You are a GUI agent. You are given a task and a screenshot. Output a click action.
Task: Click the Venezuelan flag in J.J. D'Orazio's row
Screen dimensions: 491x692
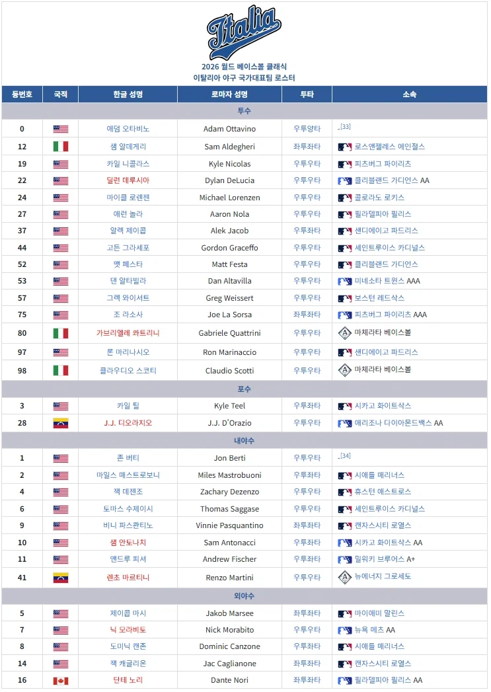61,424
